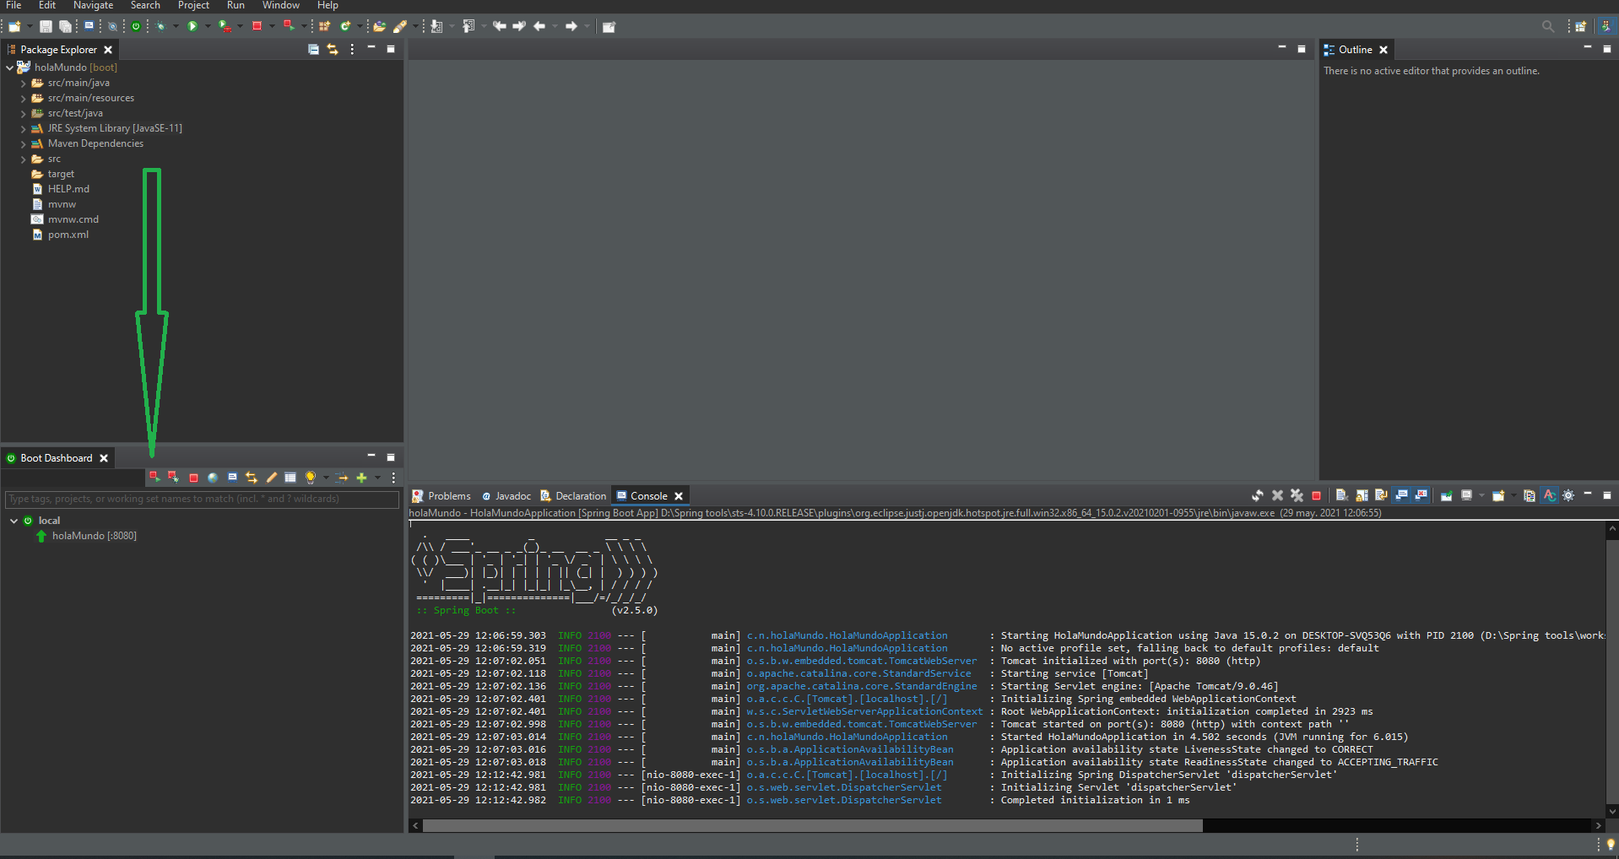Click the tip of the day lightbulb

tap(1611, 845)
